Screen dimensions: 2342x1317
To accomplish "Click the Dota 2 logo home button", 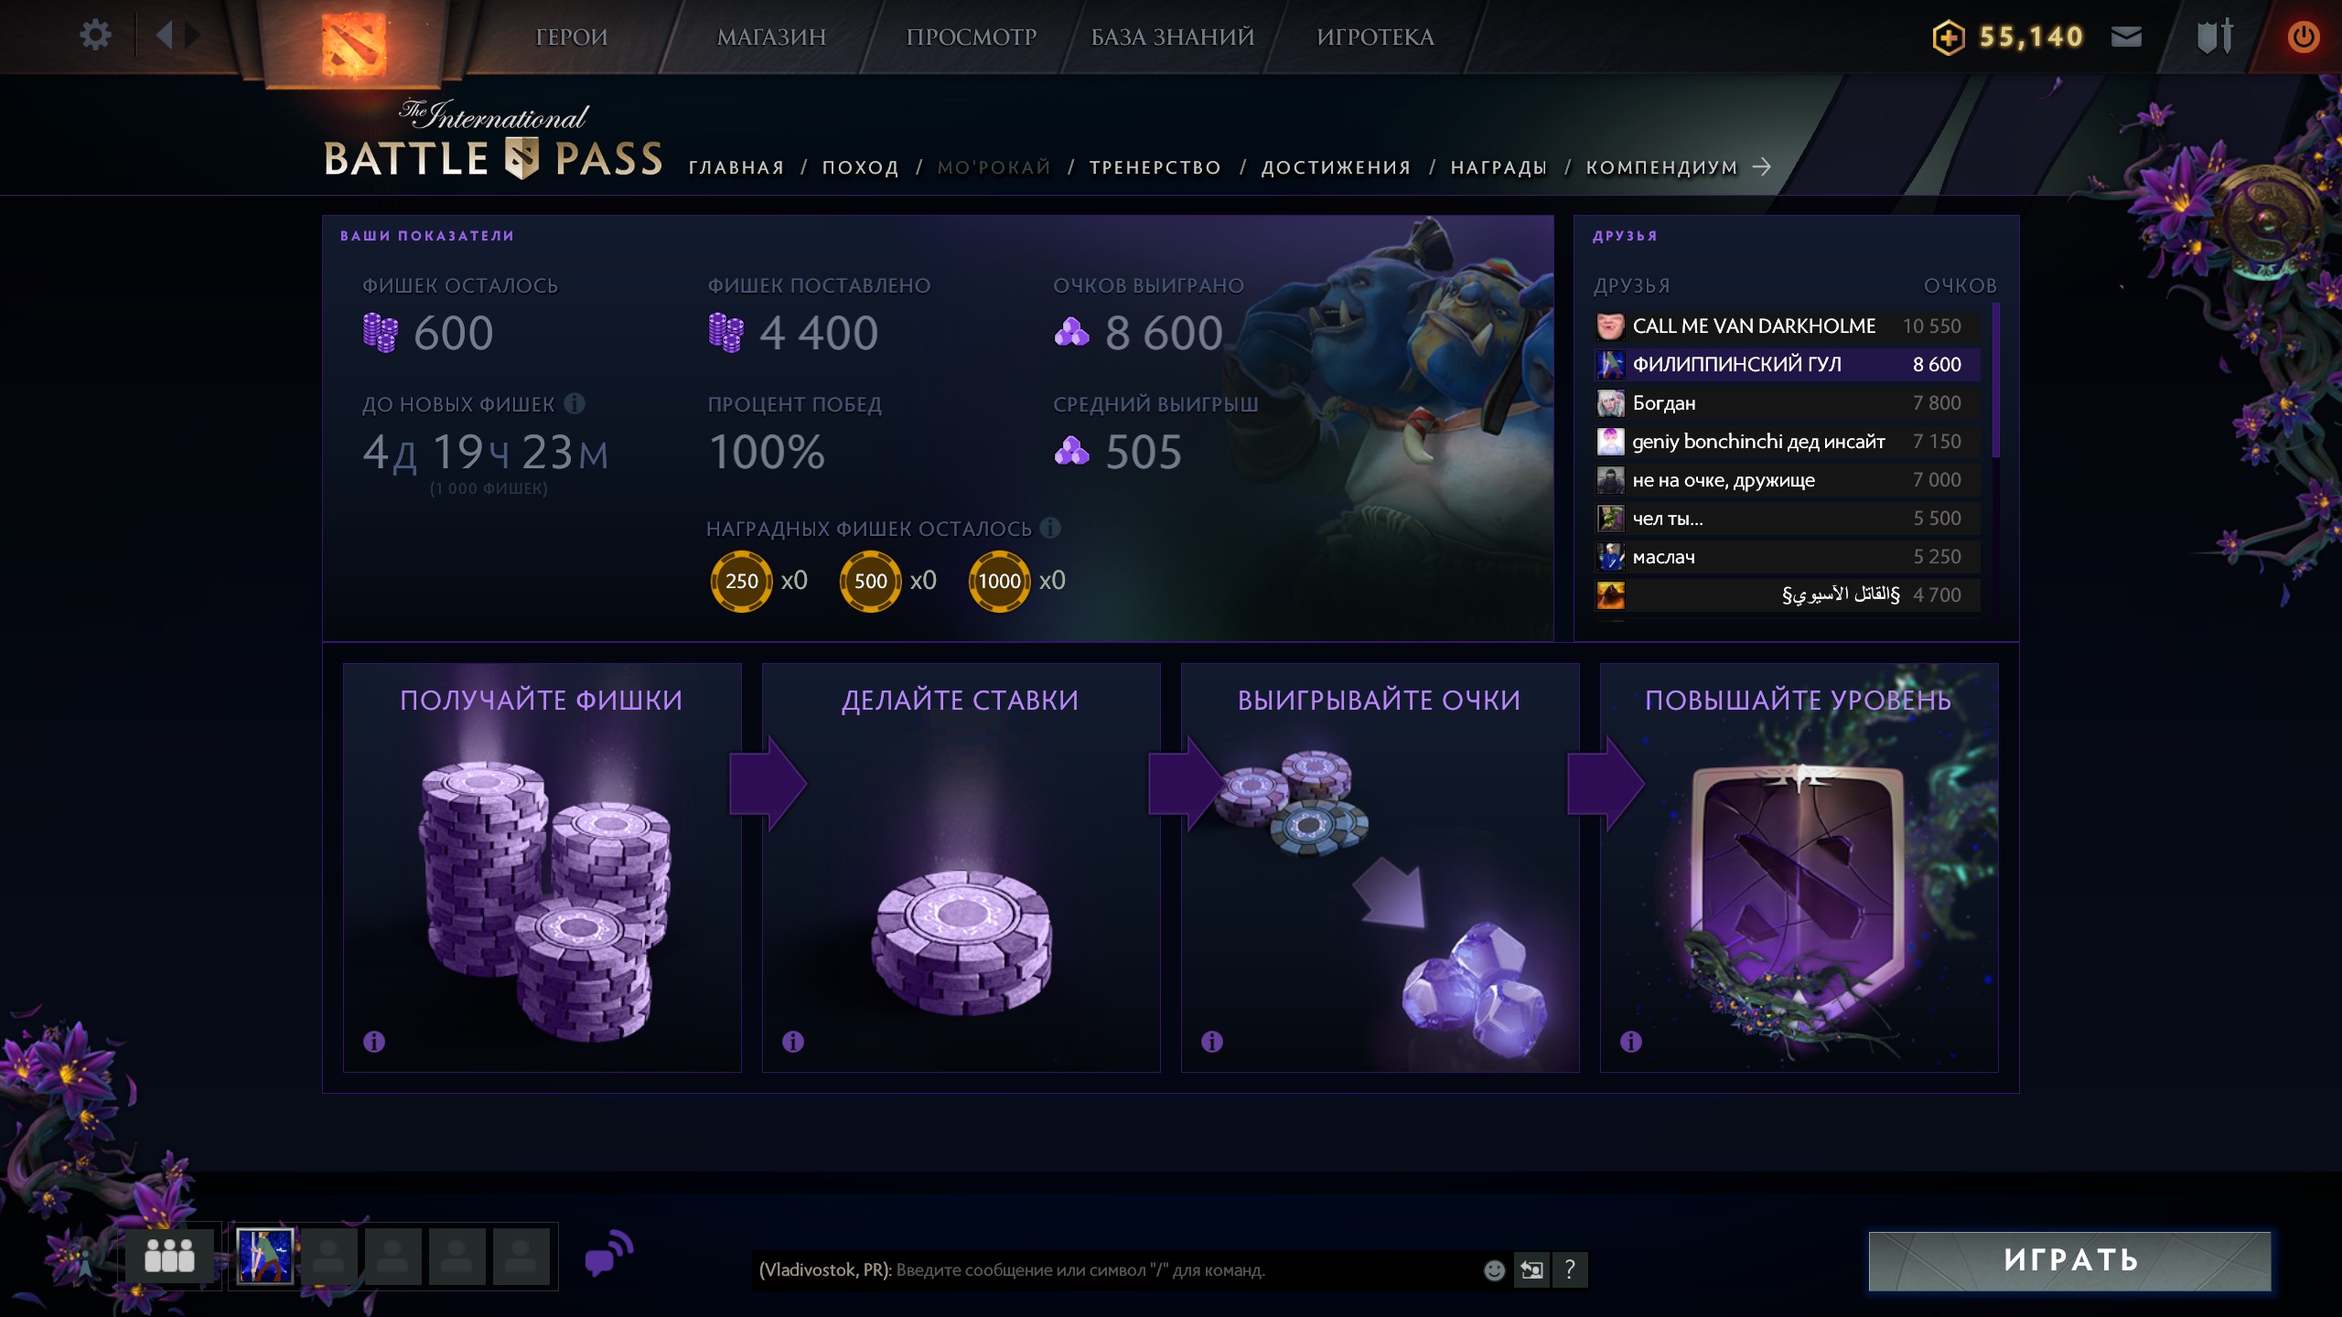I will pyautogui.click(x=353, y=43).
